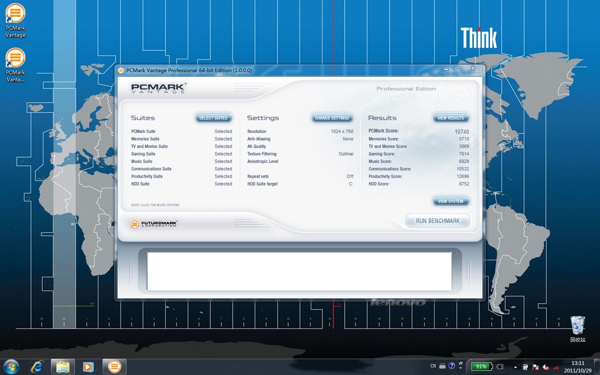This screenshot has height=375, width=600.
Task: Click the Music Score 6829 value
Action: pos(464,161)
